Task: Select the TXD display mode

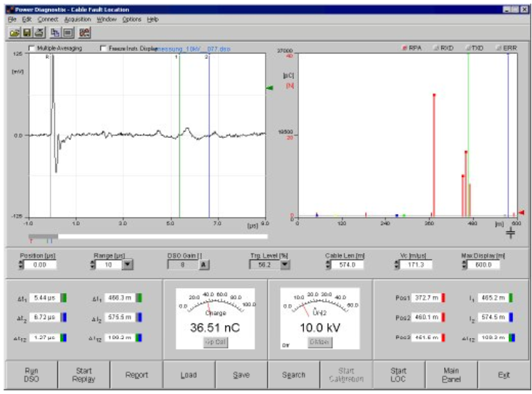Action: tap(467, 48)
